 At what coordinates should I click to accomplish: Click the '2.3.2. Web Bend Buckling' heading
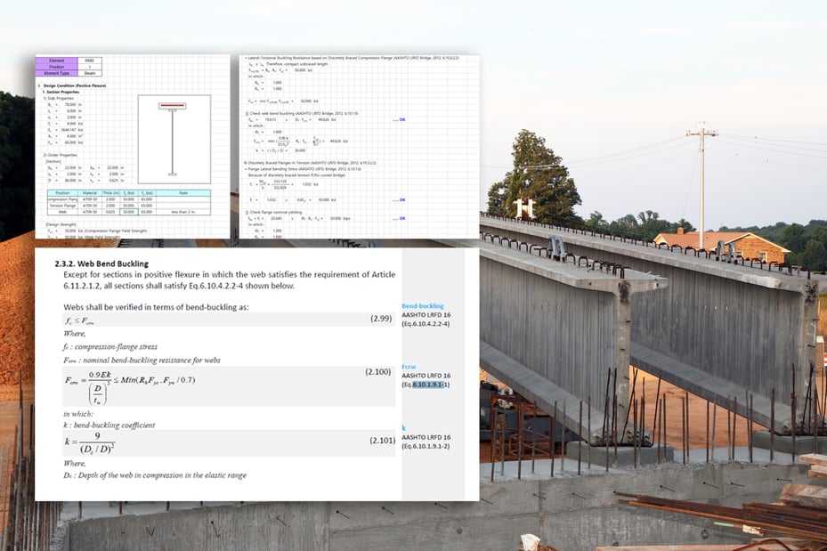point(101,263)
